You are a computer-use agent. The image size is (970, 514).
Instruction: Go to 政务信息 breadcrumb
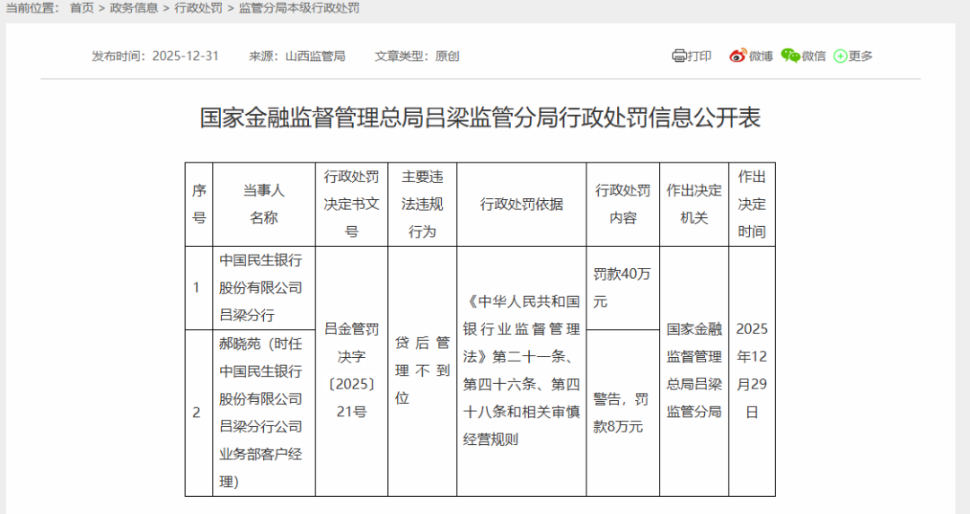point(134,8)
